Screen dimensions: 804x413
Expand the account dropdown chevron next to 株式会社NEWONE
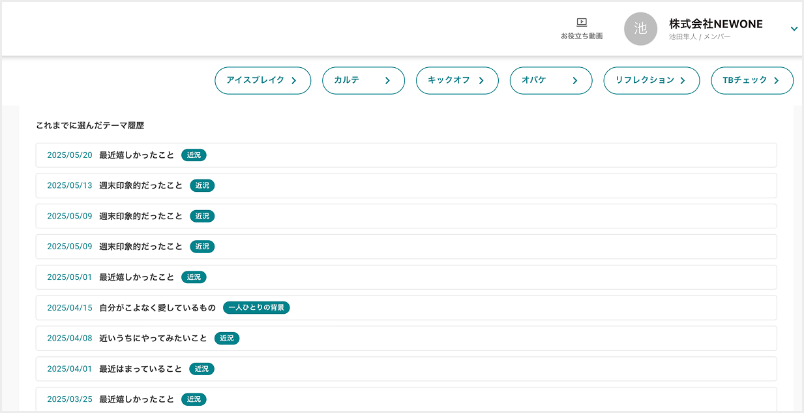(x=794, y=29)
